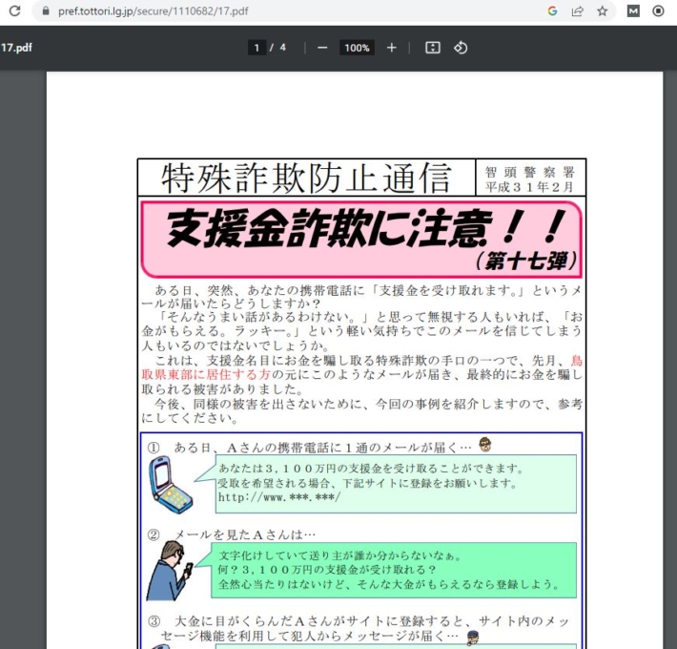Click the title 特殊詐欺防止通信
677x649 pixels.
(306, 178)
